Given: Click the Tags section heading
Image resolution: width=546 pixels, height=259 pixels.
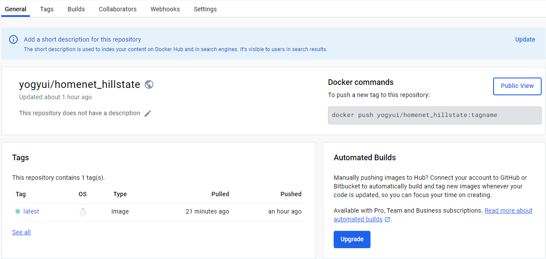Looking at the screenshot, I should pos(20,158).
